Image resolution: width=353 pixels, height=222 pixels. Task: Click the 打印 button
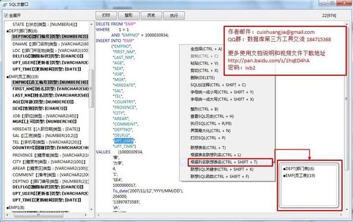coord(106,15)
